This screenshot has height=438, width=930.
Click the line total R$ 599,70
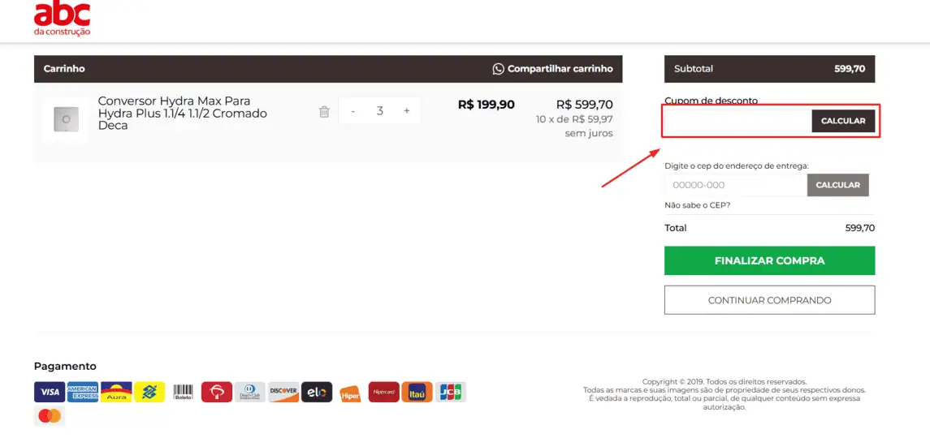click(x=584, y=105)
